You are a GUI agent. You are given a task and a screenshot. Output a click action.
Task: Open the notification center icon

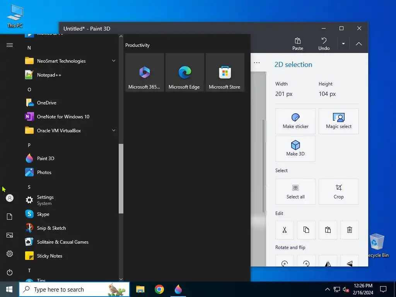pyautogui.click(x=383, y=289)
